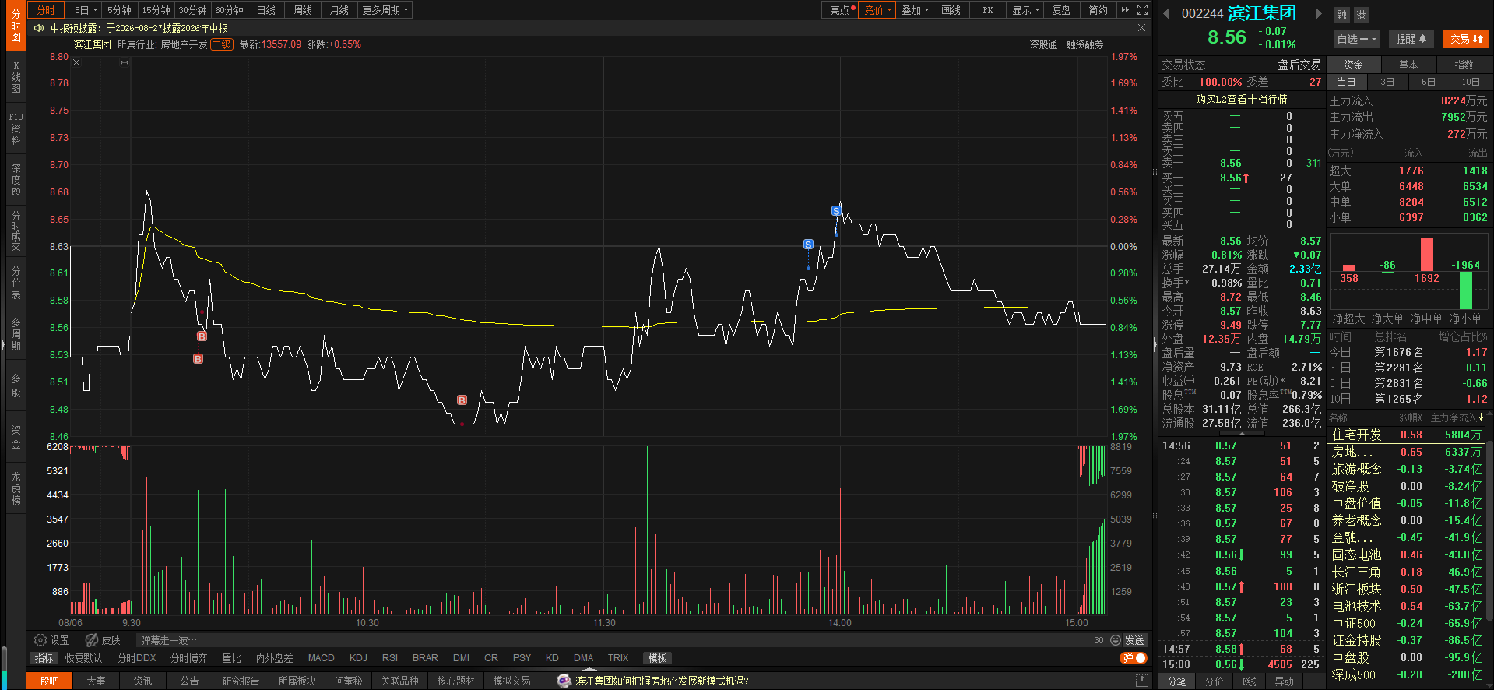Open the 更多周期 dropdown
The width and height of the screenshot is (1494, 690).
pos(385,10)
